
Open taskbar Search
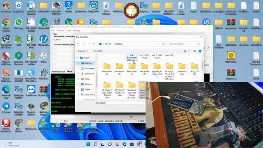(x=95, y=144)
